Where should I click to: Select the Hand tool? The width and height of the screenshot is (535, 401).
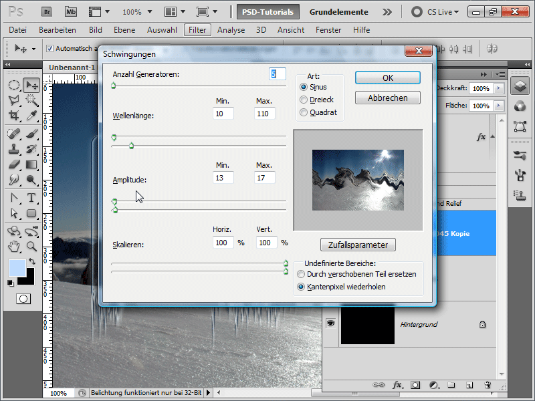pyautogui.click(x=13, y=246)
